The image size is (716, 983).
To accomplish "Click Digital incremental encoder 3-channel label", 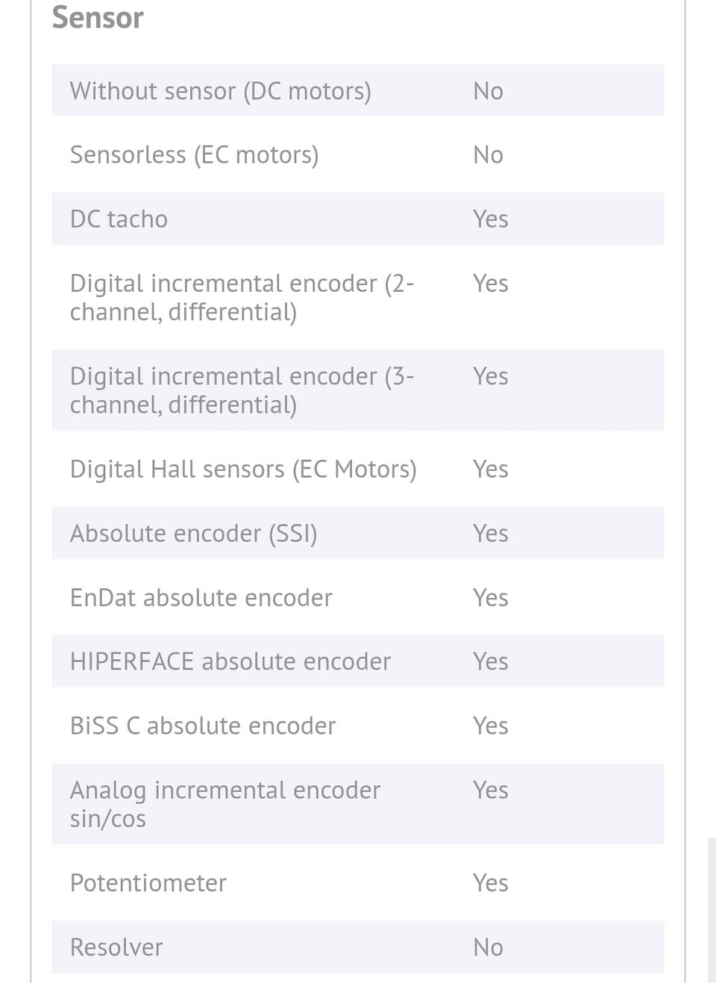I will click(x=242, y=390).
